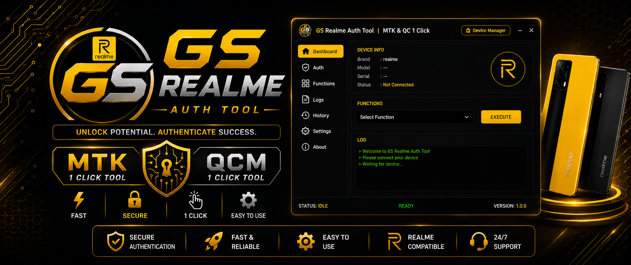Open the Device Manager button

[x=486, y=30]
